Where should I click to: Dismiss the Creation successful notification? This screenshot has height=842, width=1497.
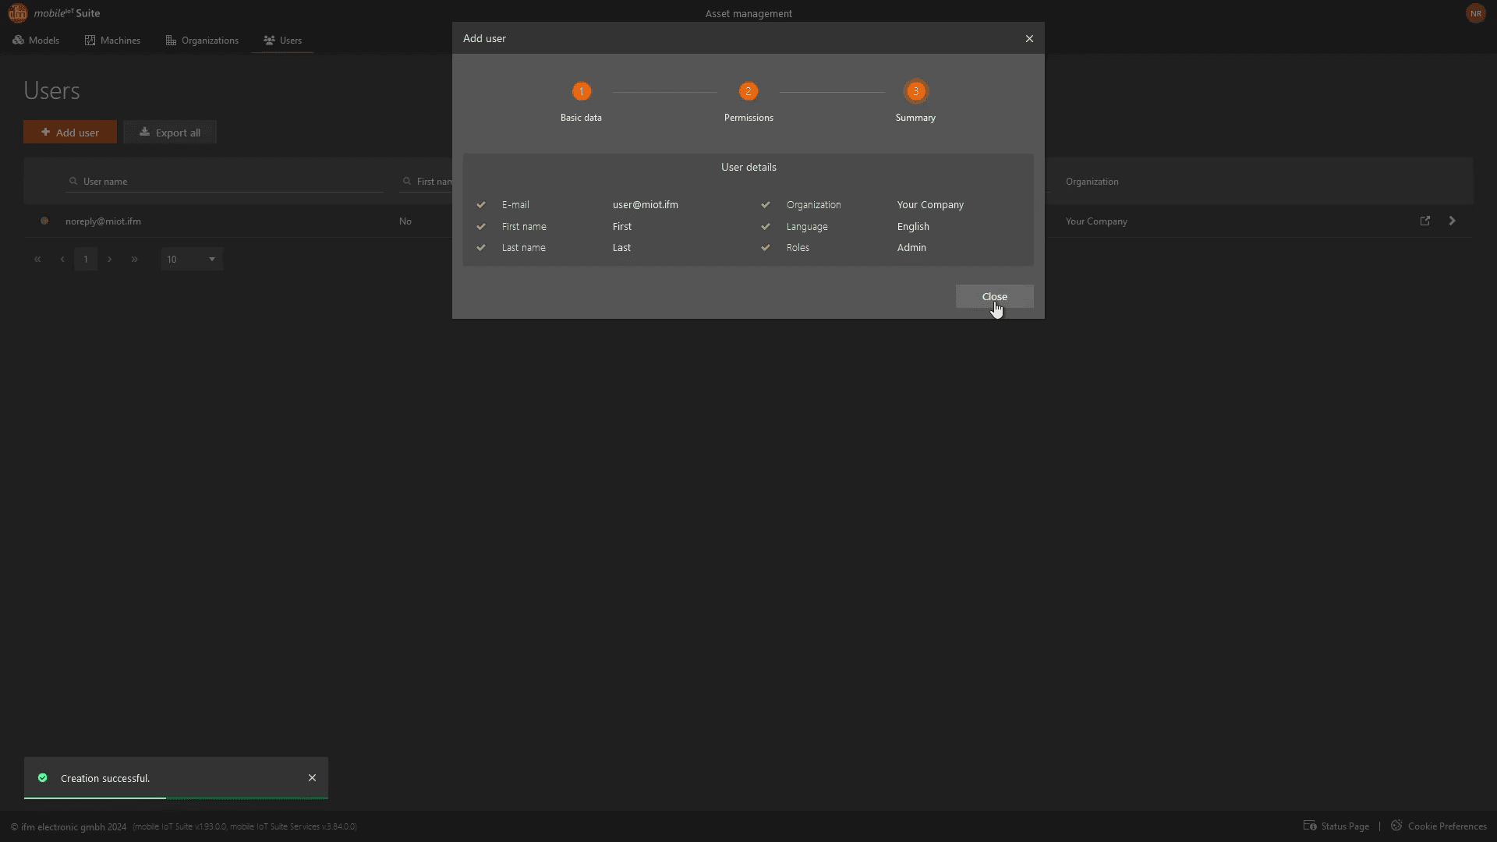pos(312,777)
